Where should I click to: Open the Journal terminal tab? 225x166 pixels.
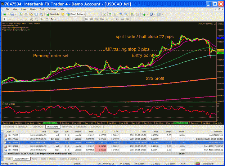point(73,159)
